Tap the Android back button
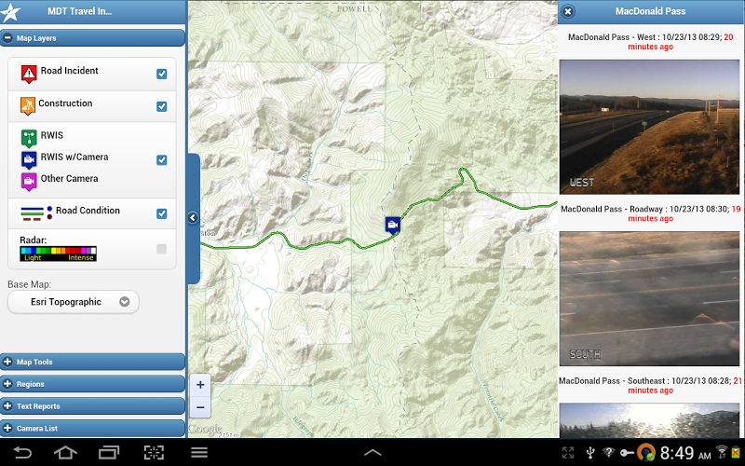 pyautogui.click(x=22, y=452)
